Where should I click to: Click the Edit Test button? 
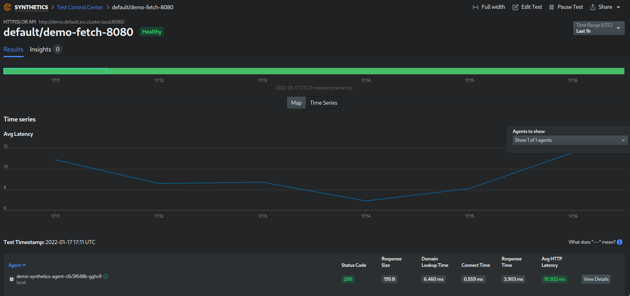527,7
